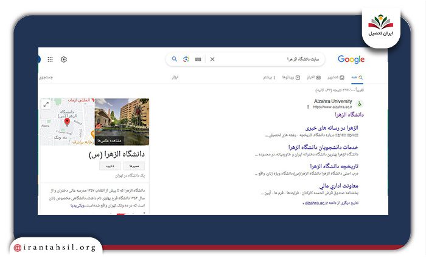Click the Google logo

(351, 59)
